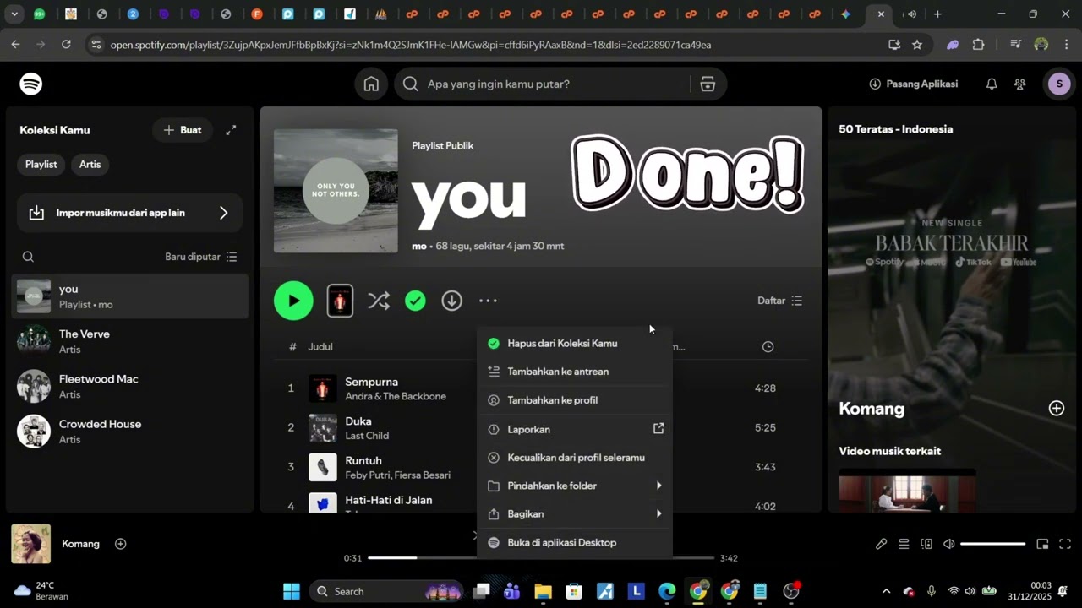Image resolution: width=1082 pixels, height=608 pixels.
Task: Open artist link Last Child
Action: 367,436
